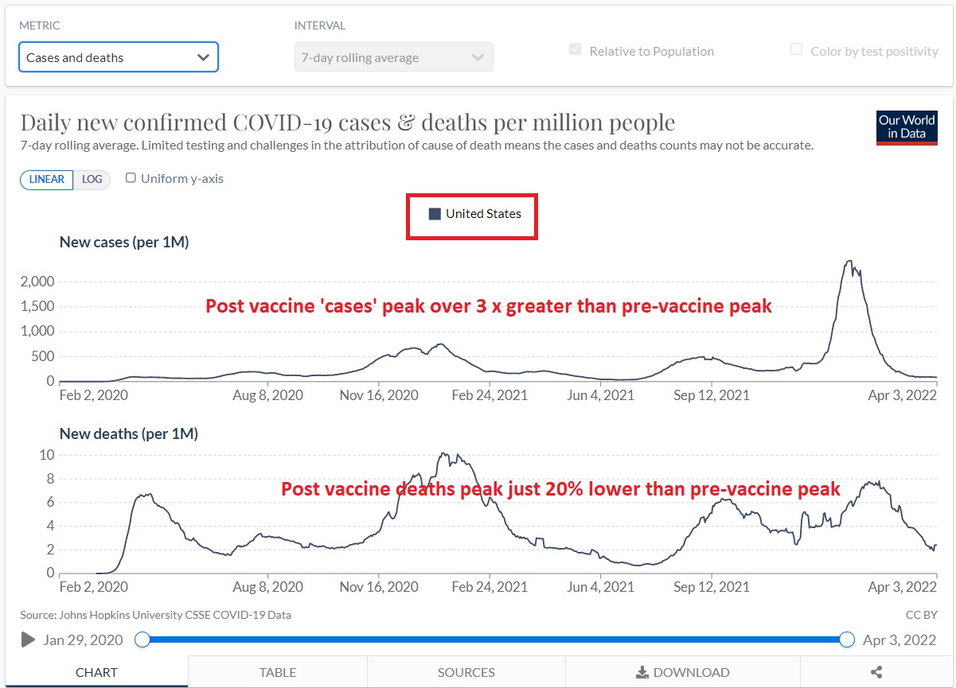956x688 pixels.
Task: Expand the 7-day rolling average Interval dropdown
Action: click(393, 57)
